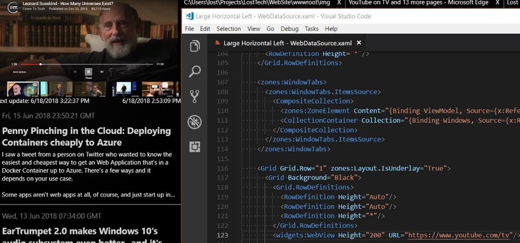Screen dimensions: 520x243
Task: Pause the YouTube video
Action: tap(88, 71)
